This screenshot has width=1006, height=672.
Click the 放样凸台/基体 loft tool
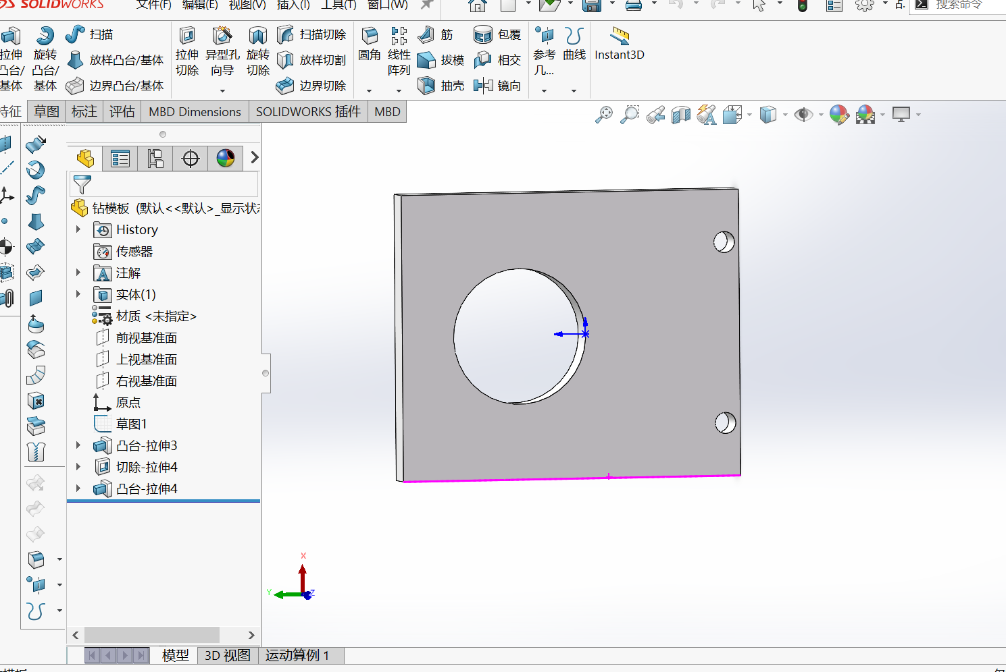(115, 60)
